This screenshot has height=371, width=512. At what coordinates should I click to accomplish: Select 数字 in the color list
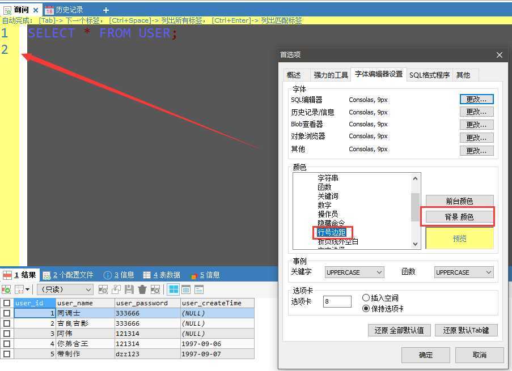click(x=324, y=205)
